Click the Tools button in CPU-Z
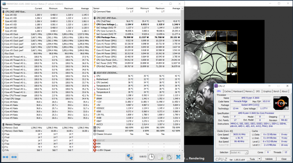 pyautogui.click(x=252, y=159)
